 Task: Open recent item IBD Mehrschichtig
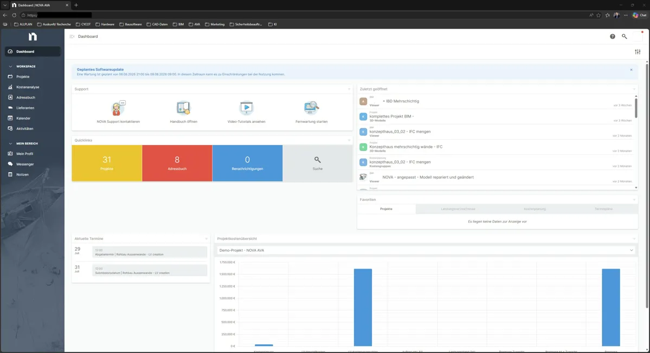pyautogui.click(x=495, y=101)
